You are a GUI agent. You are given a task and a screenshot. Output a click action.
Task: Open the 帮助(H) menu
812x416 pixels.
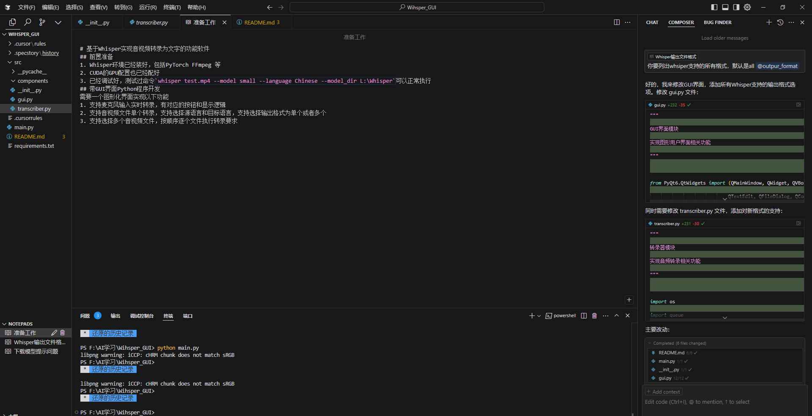pyautogui.click(x=196, y=7)
